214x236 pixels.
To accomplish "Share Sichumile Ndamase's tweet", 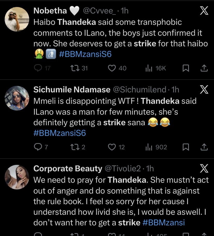I will 204,147.
